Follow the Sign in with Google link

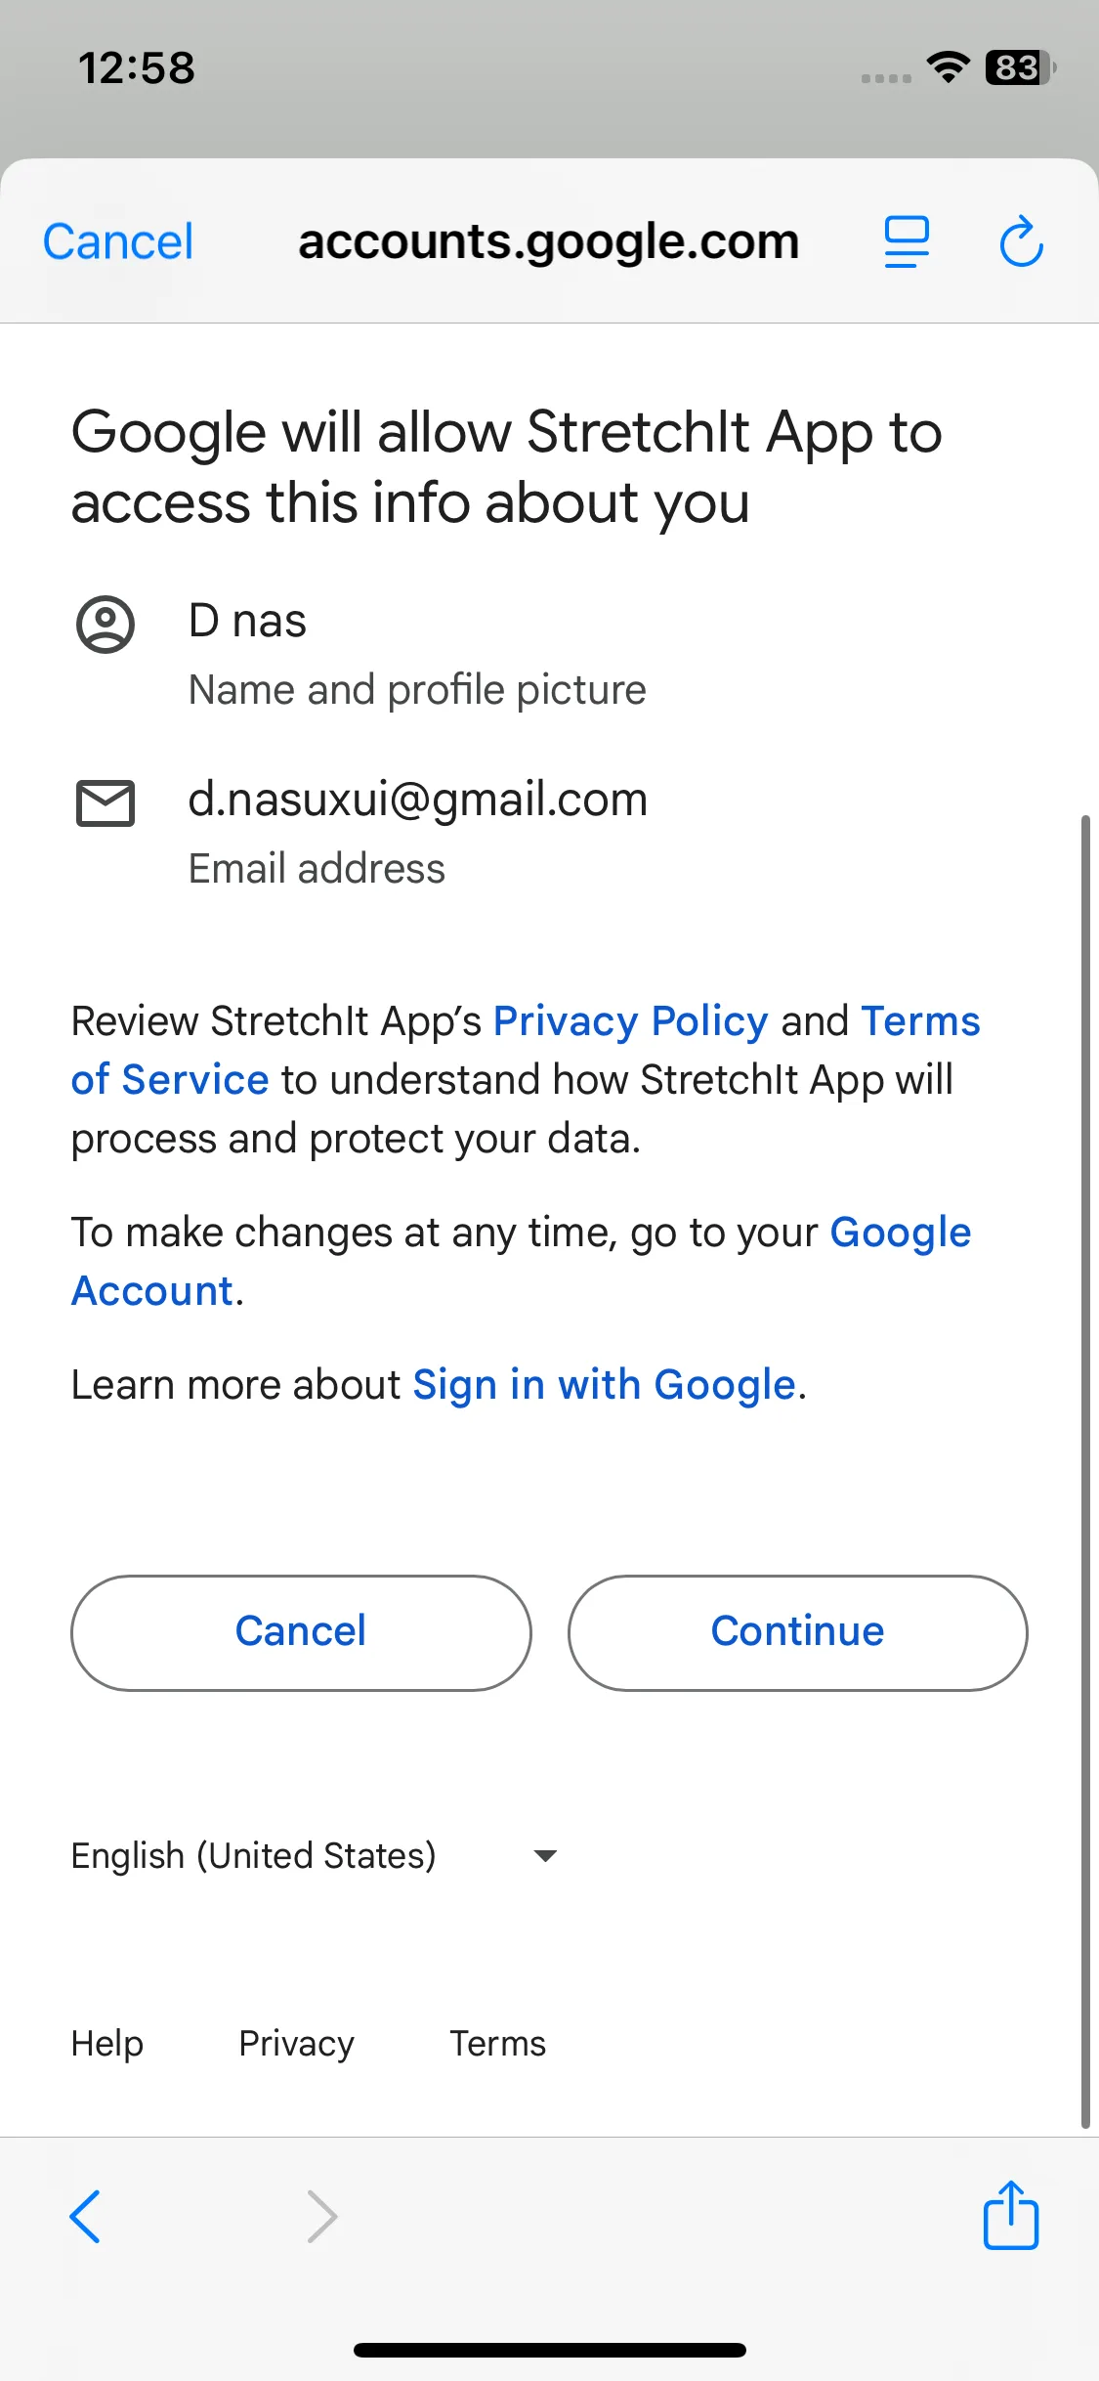(x=604, y=1385)
